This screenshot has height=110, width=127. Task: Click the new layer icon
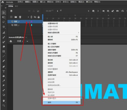(11, 17)
